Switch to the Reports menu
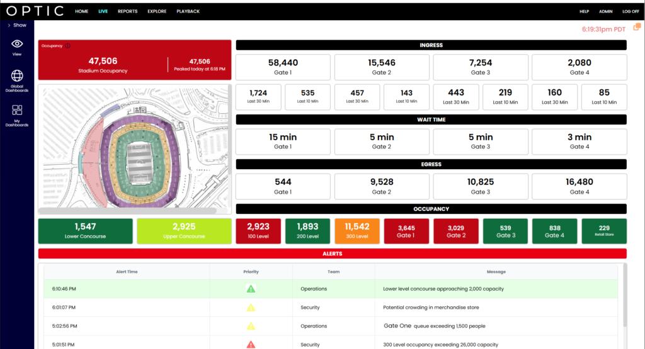This screenshot has width=645, height=349. pyautogui.click(x=127, y=11)
